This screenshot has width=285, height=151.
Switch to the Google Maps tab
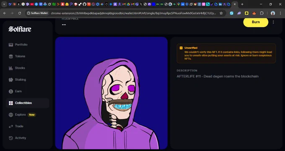179,4
